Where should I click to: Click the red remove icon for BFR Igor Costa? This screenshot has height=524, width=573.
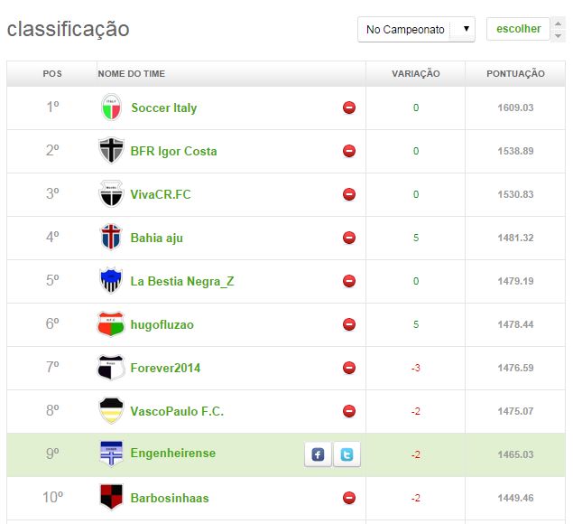click(349, 151)
